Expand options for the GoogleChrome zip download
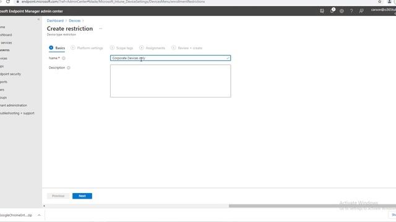This screenshot has width=396, height=222. (x=39, y=215)
